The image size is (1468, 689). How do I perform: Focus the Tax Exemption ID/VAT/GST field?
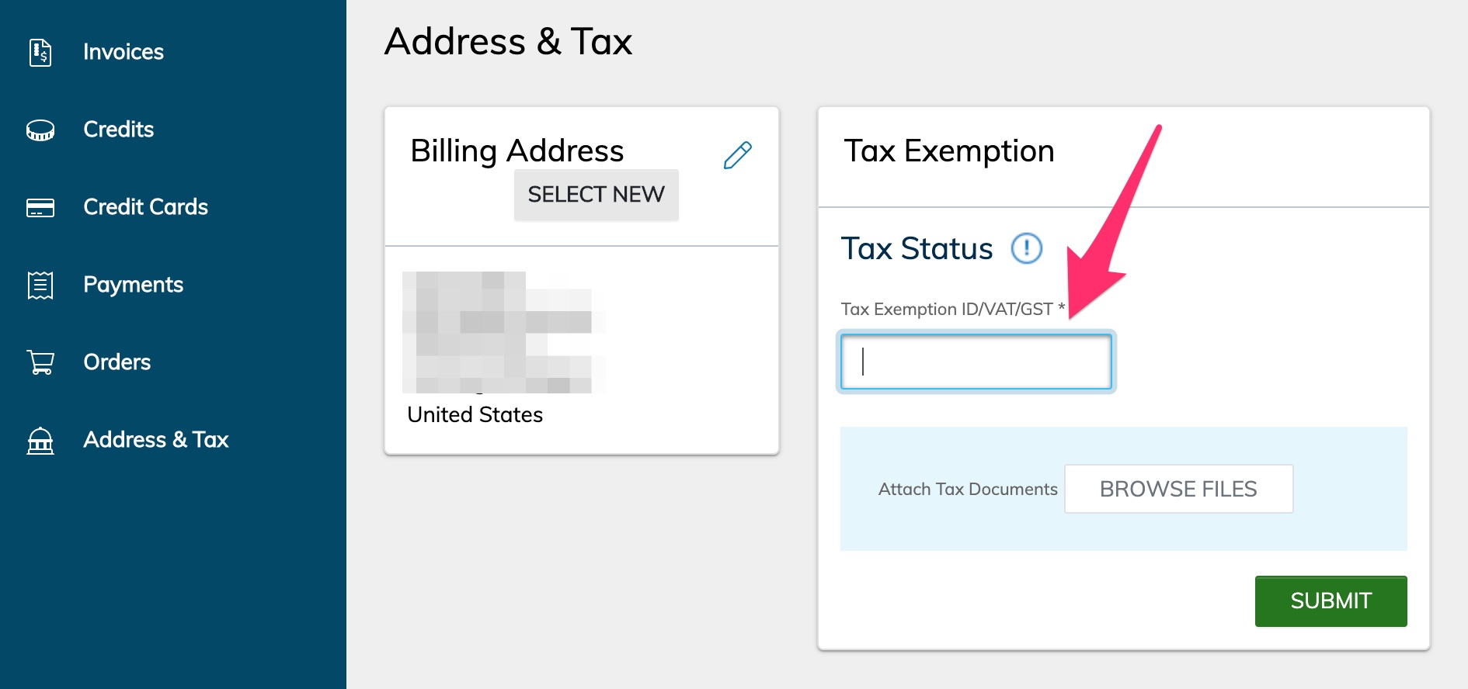click(x=976, y=362)
